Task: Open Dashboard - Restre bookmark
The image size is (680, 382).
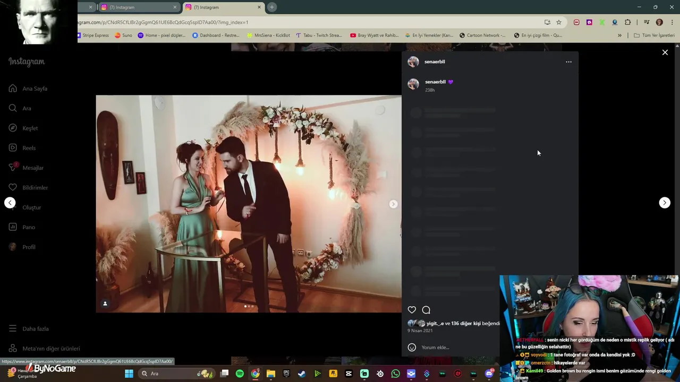Action: click(216, 36)
